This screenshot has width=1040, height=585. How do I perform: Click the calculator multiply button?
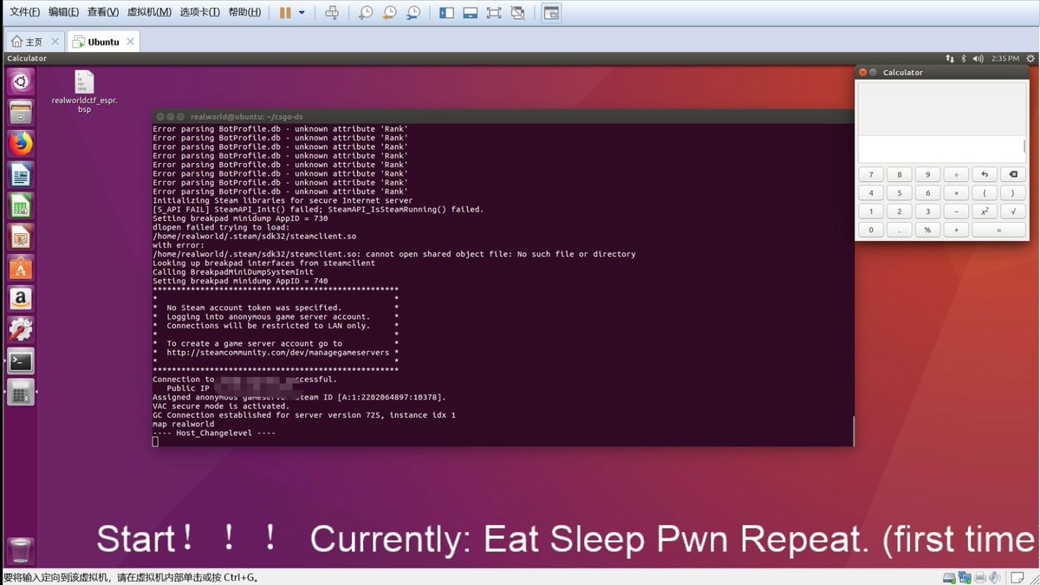pyautogui.click(x=956, y=192)
